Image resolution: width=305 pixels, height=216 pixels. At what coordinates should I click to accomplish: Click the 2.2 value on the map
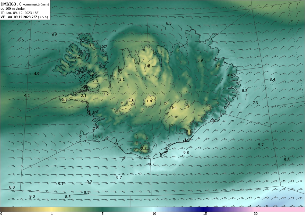[x=106, y=94]
